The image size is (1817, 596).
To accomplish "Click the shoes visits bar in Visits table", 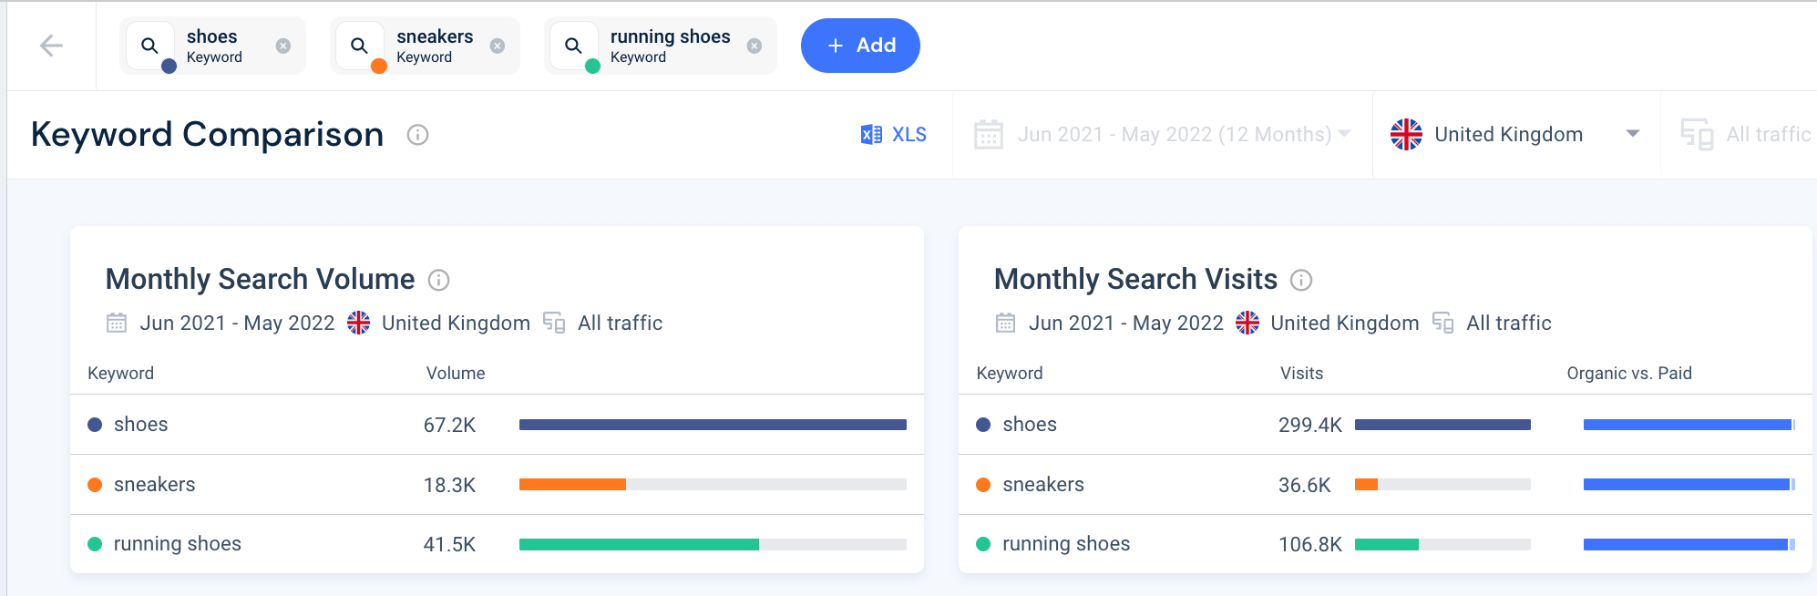I will [x=1442, y=425].
